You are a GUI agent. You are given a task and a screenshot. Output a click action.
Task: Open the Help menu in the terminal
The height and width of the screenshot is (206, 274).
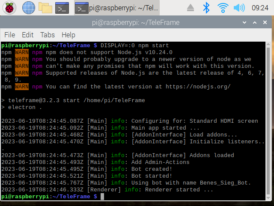tap(68, 35)
